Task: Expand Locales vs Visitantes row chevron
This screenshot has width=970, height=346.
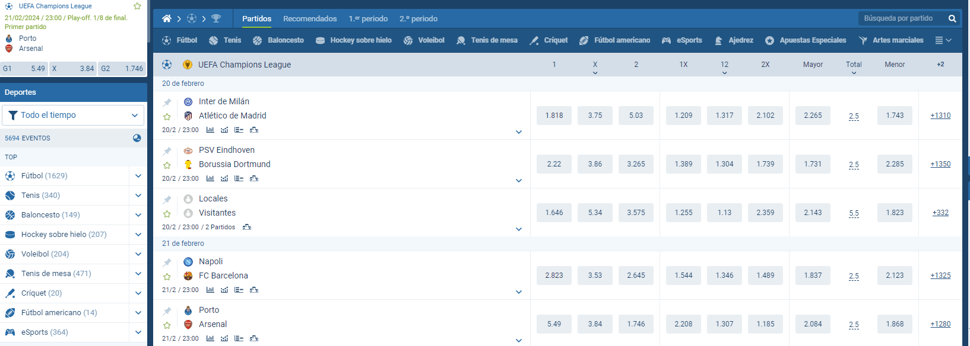Action: pyautogui.click(x=519, y=229)
